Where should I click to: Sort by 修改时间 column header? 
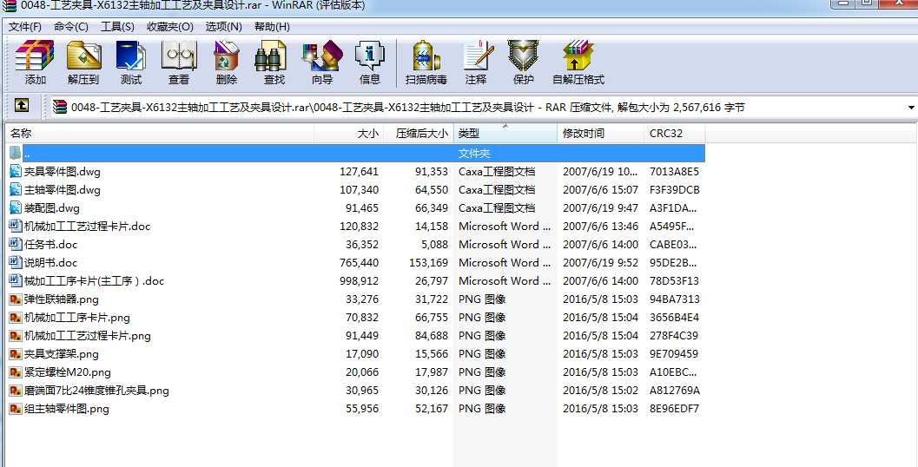tap(599, 134)
